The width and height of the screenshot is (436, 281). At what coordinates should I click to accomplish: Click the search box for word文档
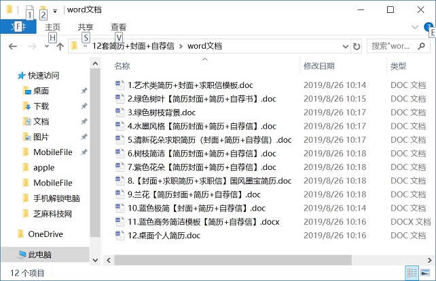(x=398, y=46)
